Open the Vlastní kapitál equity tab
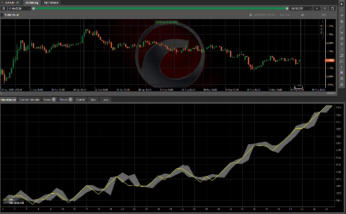The image size is (346, 214). [x=8, y=100]
